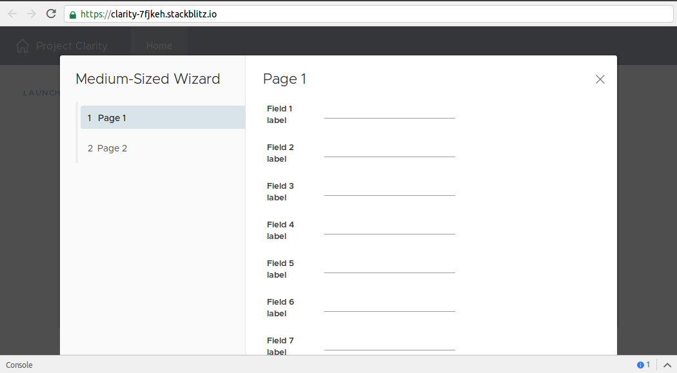
Task: Select Page 1 in wizard step nav
Action: pos(162,118)
